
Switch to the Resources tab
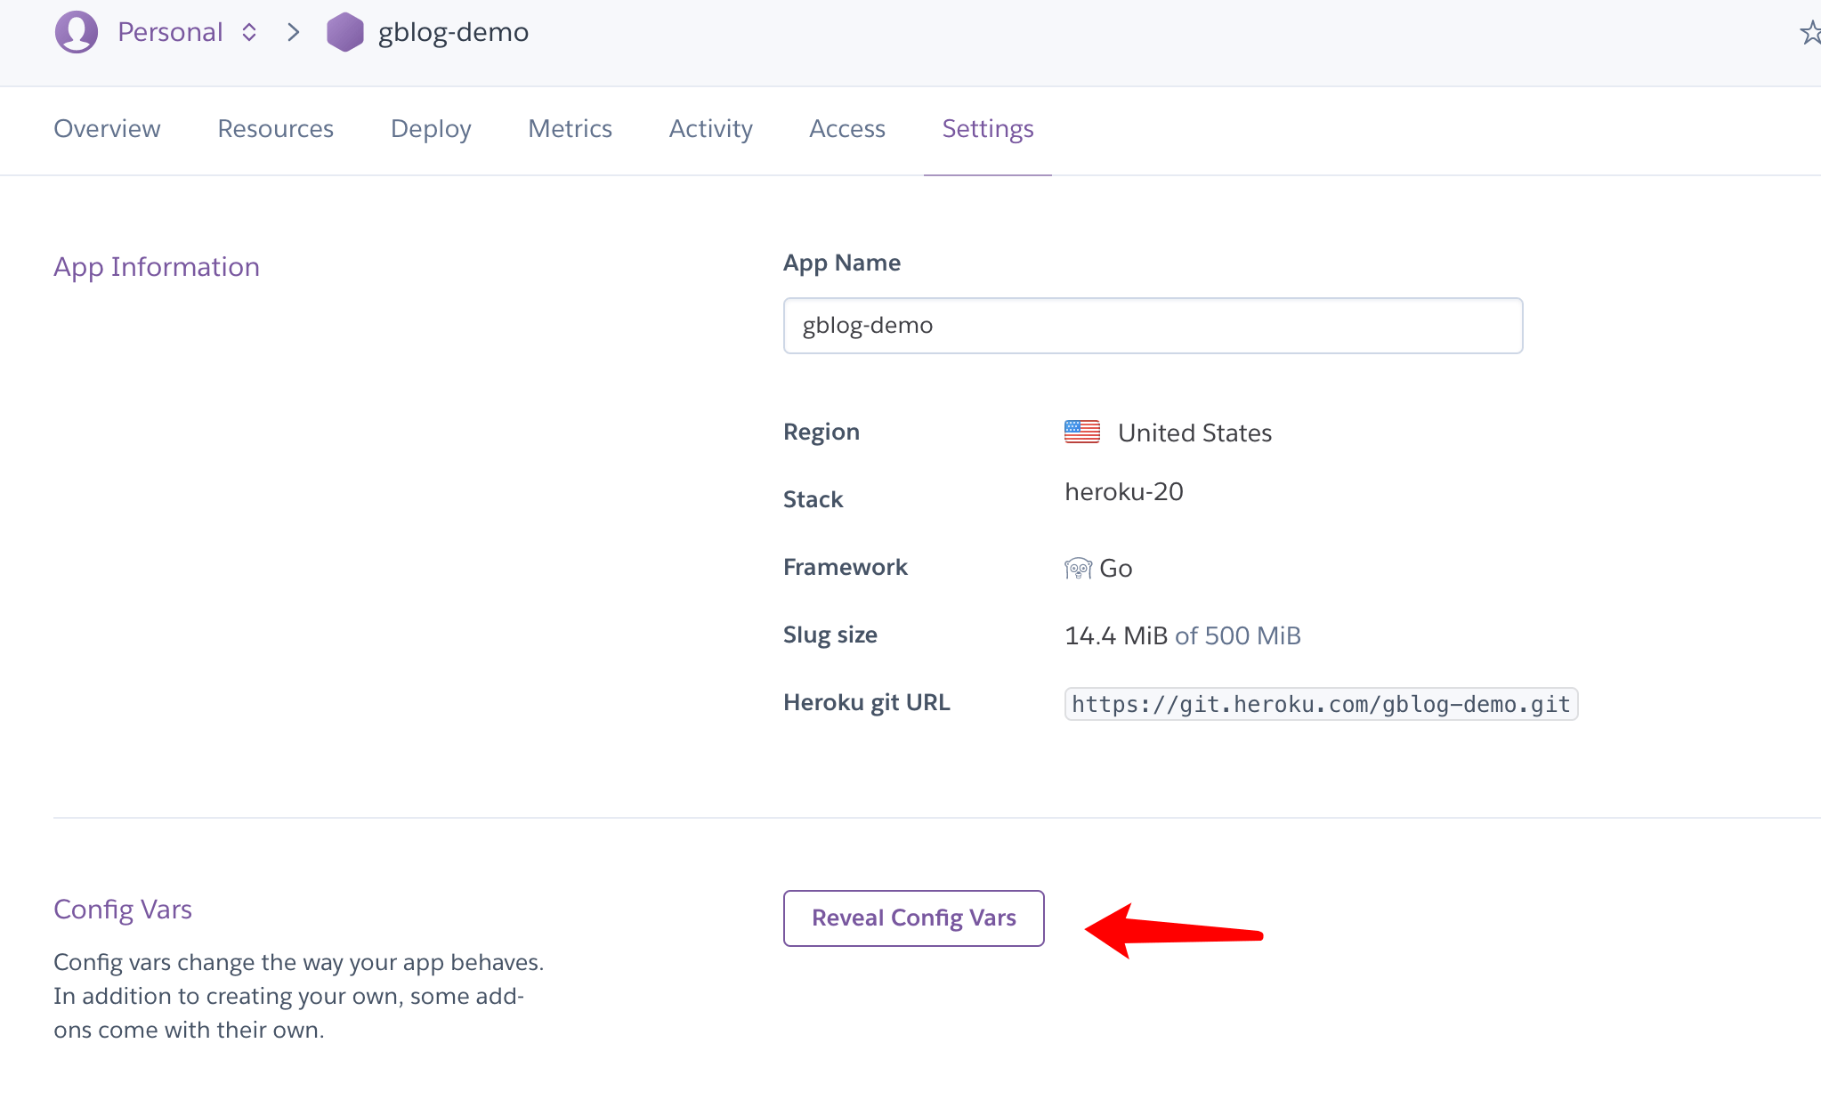[x=276, y=129]
